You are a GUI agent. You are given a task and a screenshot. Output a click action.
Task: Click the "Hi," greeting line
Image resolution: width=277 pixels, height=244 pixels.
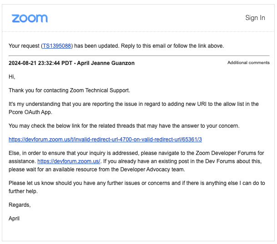(12, 77)
